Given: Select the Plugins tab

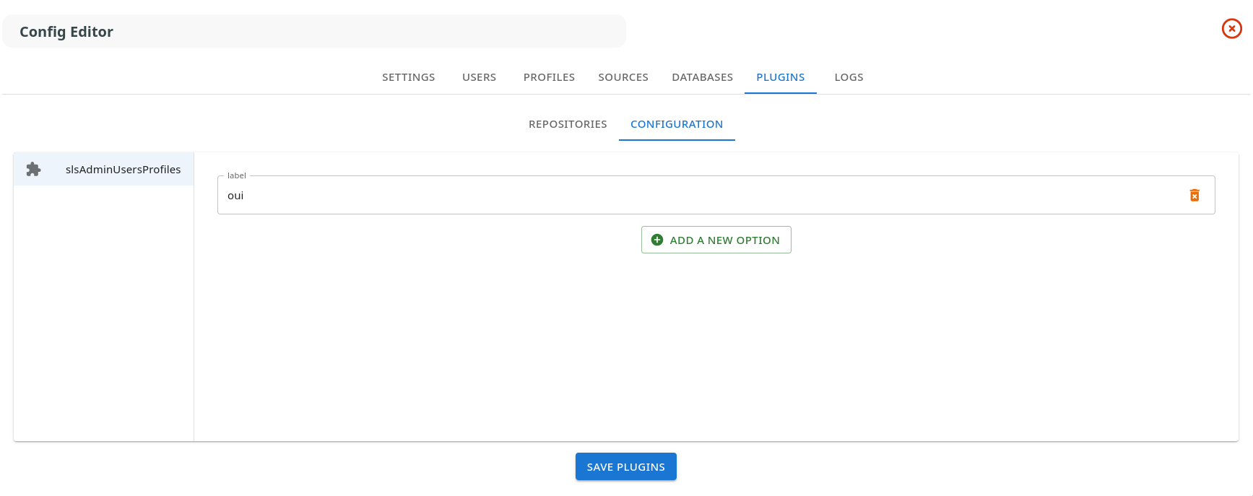Looking at the screenshot, I should click(x=781, y=77).
